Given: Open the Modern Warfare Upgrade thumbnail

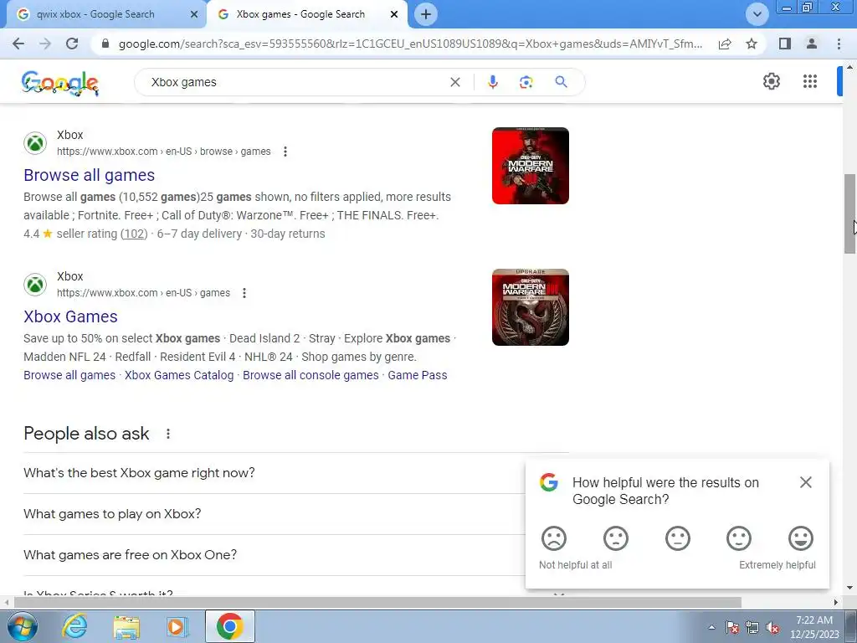Looking at the screenshot, I should [x=530, y=307].
